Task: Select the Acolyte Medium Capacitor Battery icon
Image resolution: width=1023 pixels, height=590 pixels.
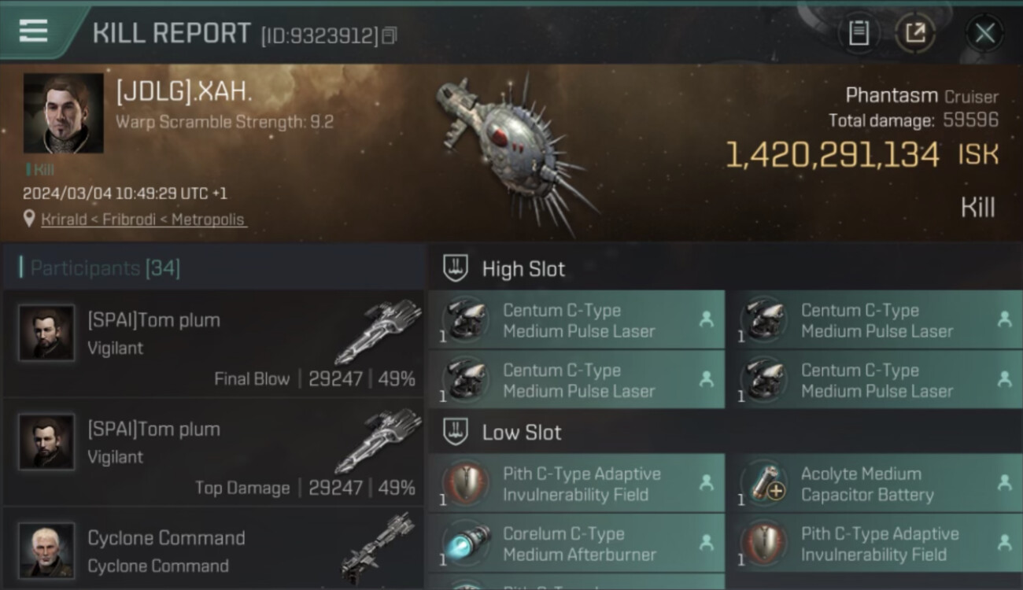Action: (764, 484)
